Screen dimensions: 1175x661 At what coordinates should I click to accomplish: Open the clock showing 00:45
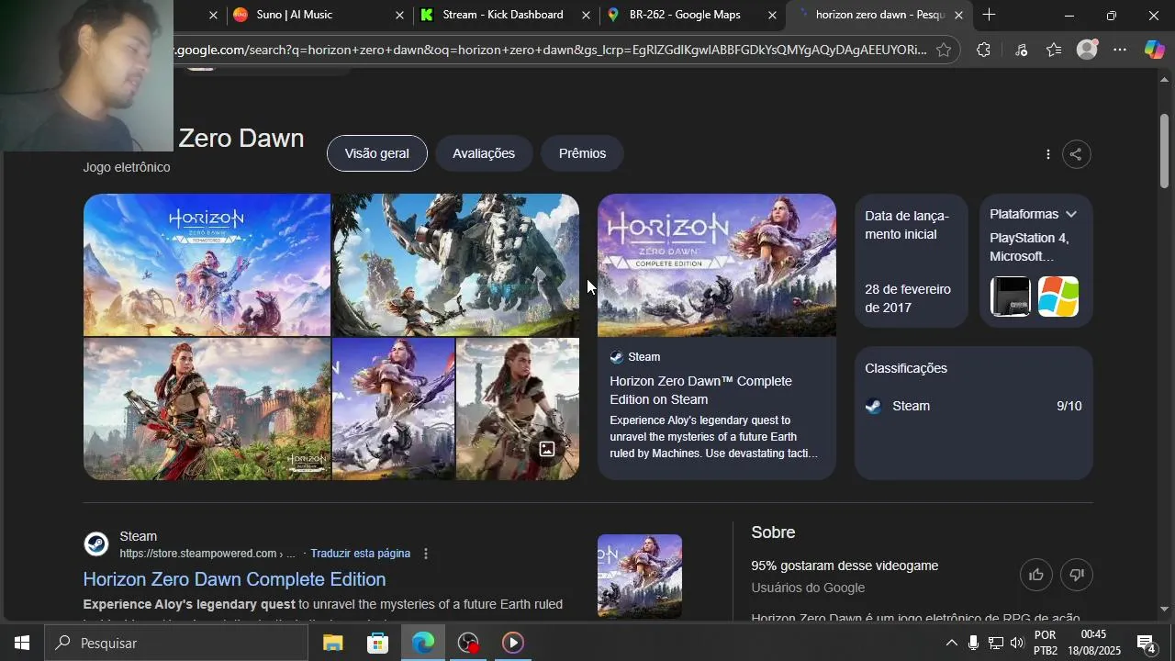point(1093,644)
